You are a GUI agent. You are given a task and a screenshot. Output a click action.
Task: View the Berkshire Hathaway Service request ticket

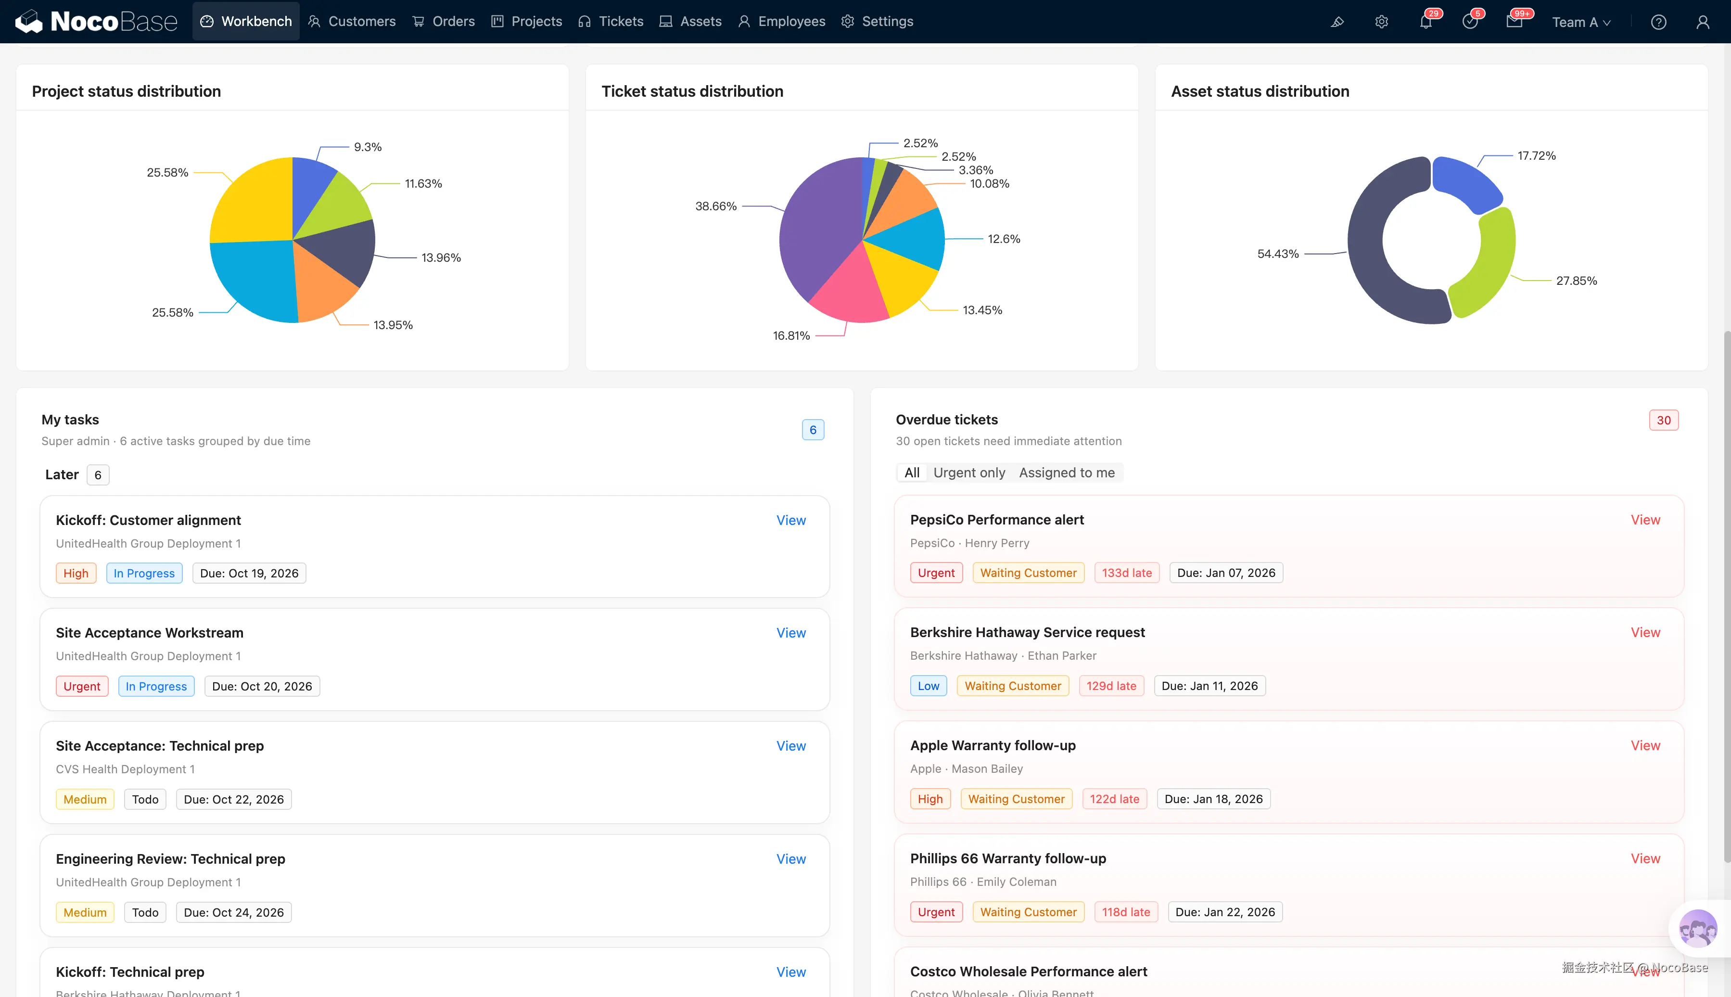tap(1645, 632)
